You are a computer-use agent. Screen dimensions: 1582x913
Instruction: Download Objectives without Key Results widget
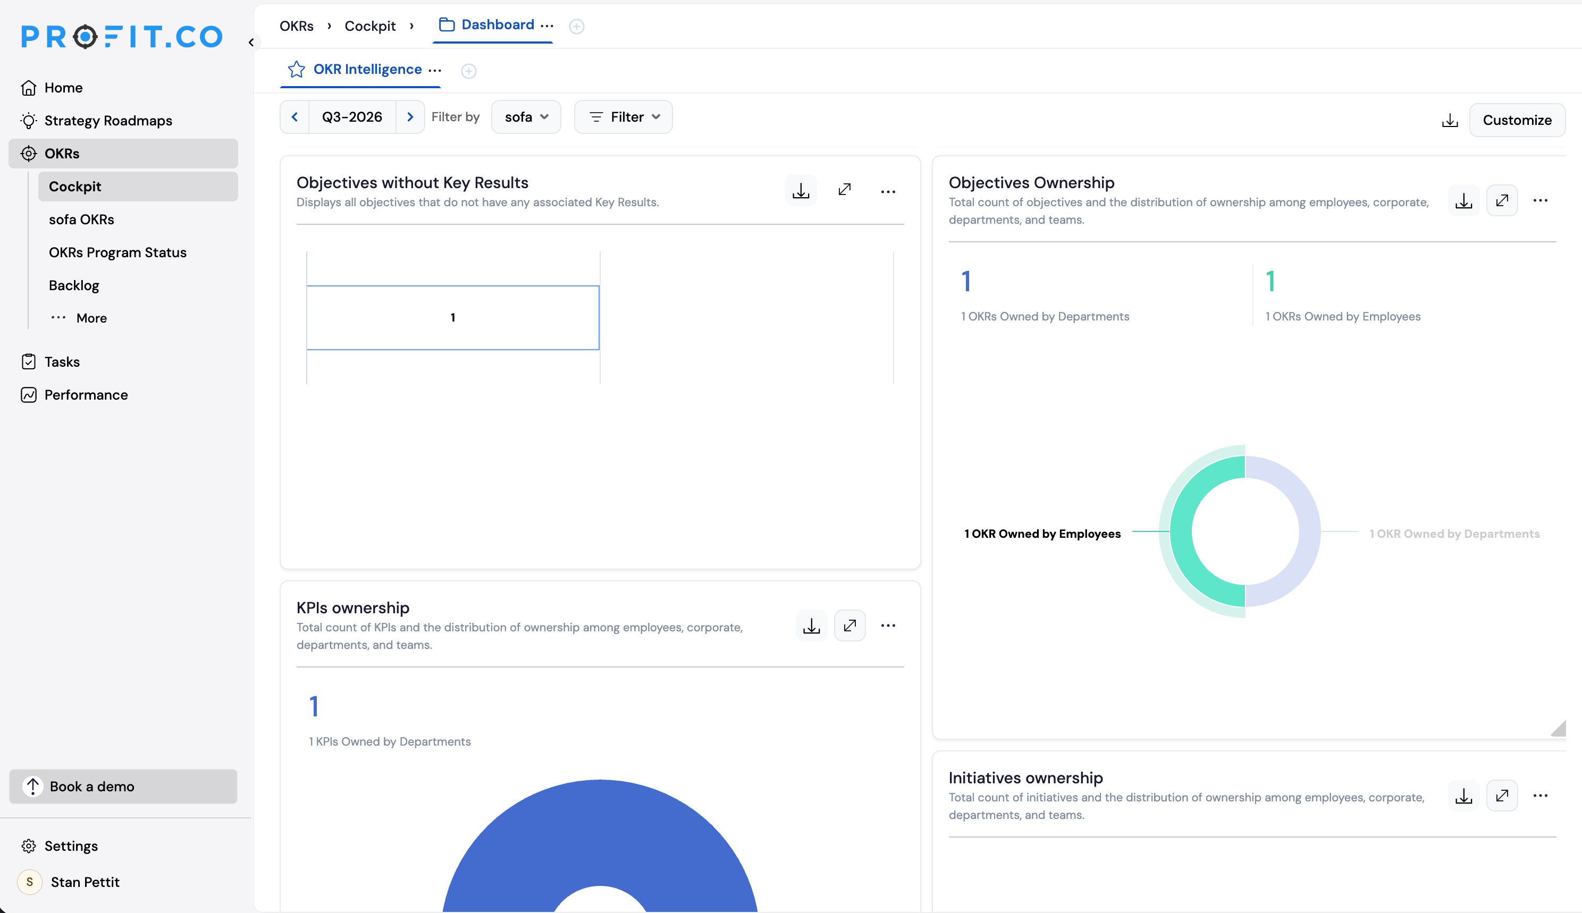tap(801, 191)
